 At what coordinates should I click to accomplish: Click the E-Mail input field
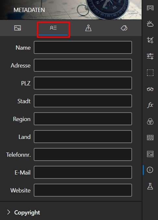tap(83, 172)
